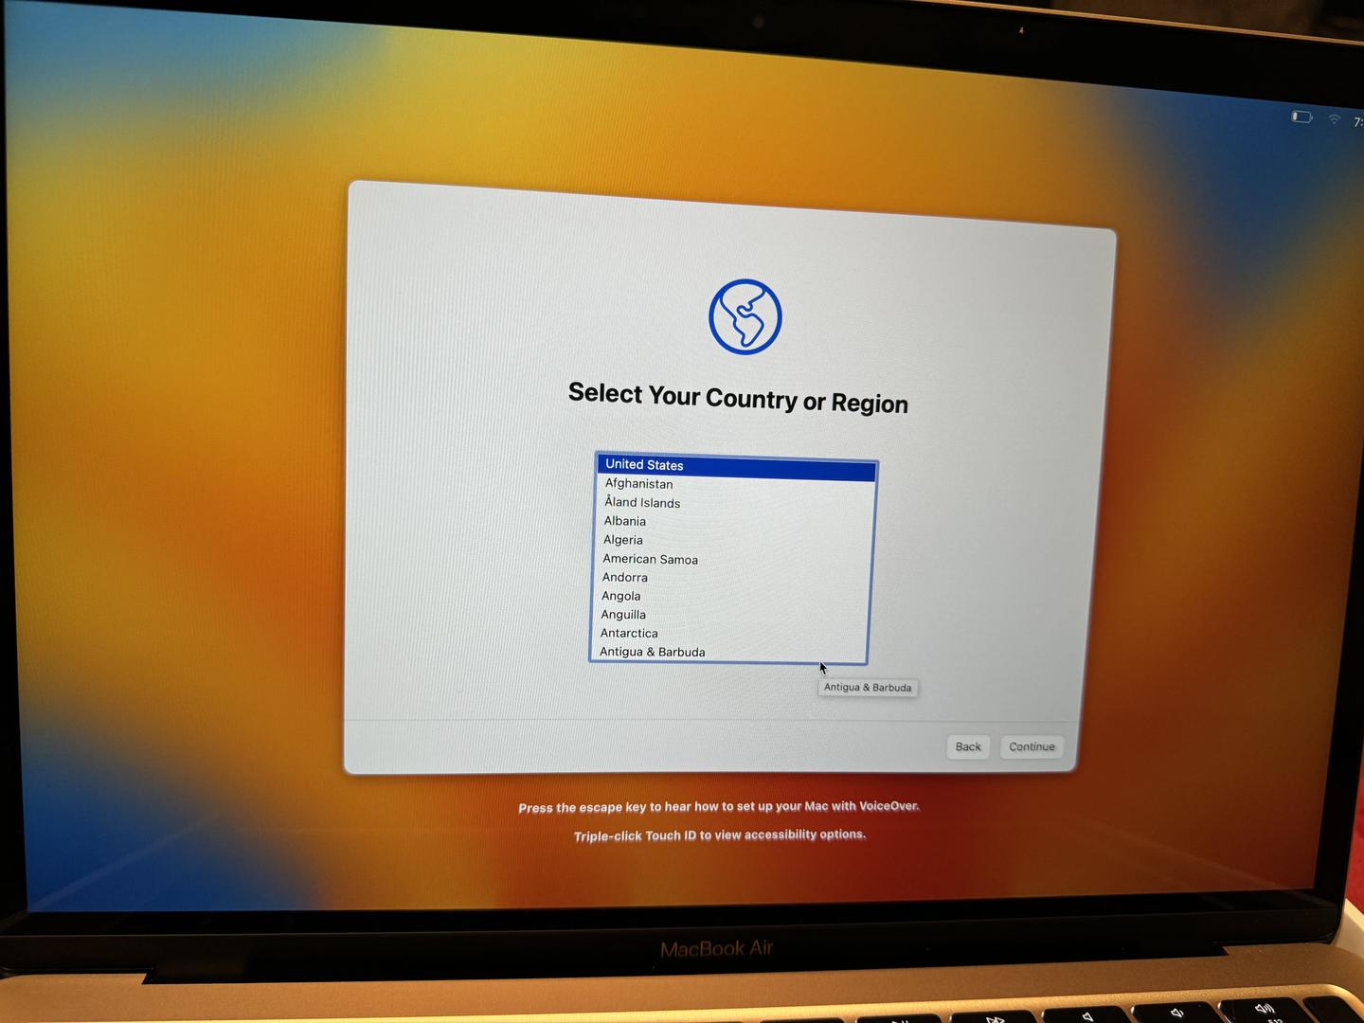Select Anguilla entry
The image size is (1364, 1023).
coord(728,616)
